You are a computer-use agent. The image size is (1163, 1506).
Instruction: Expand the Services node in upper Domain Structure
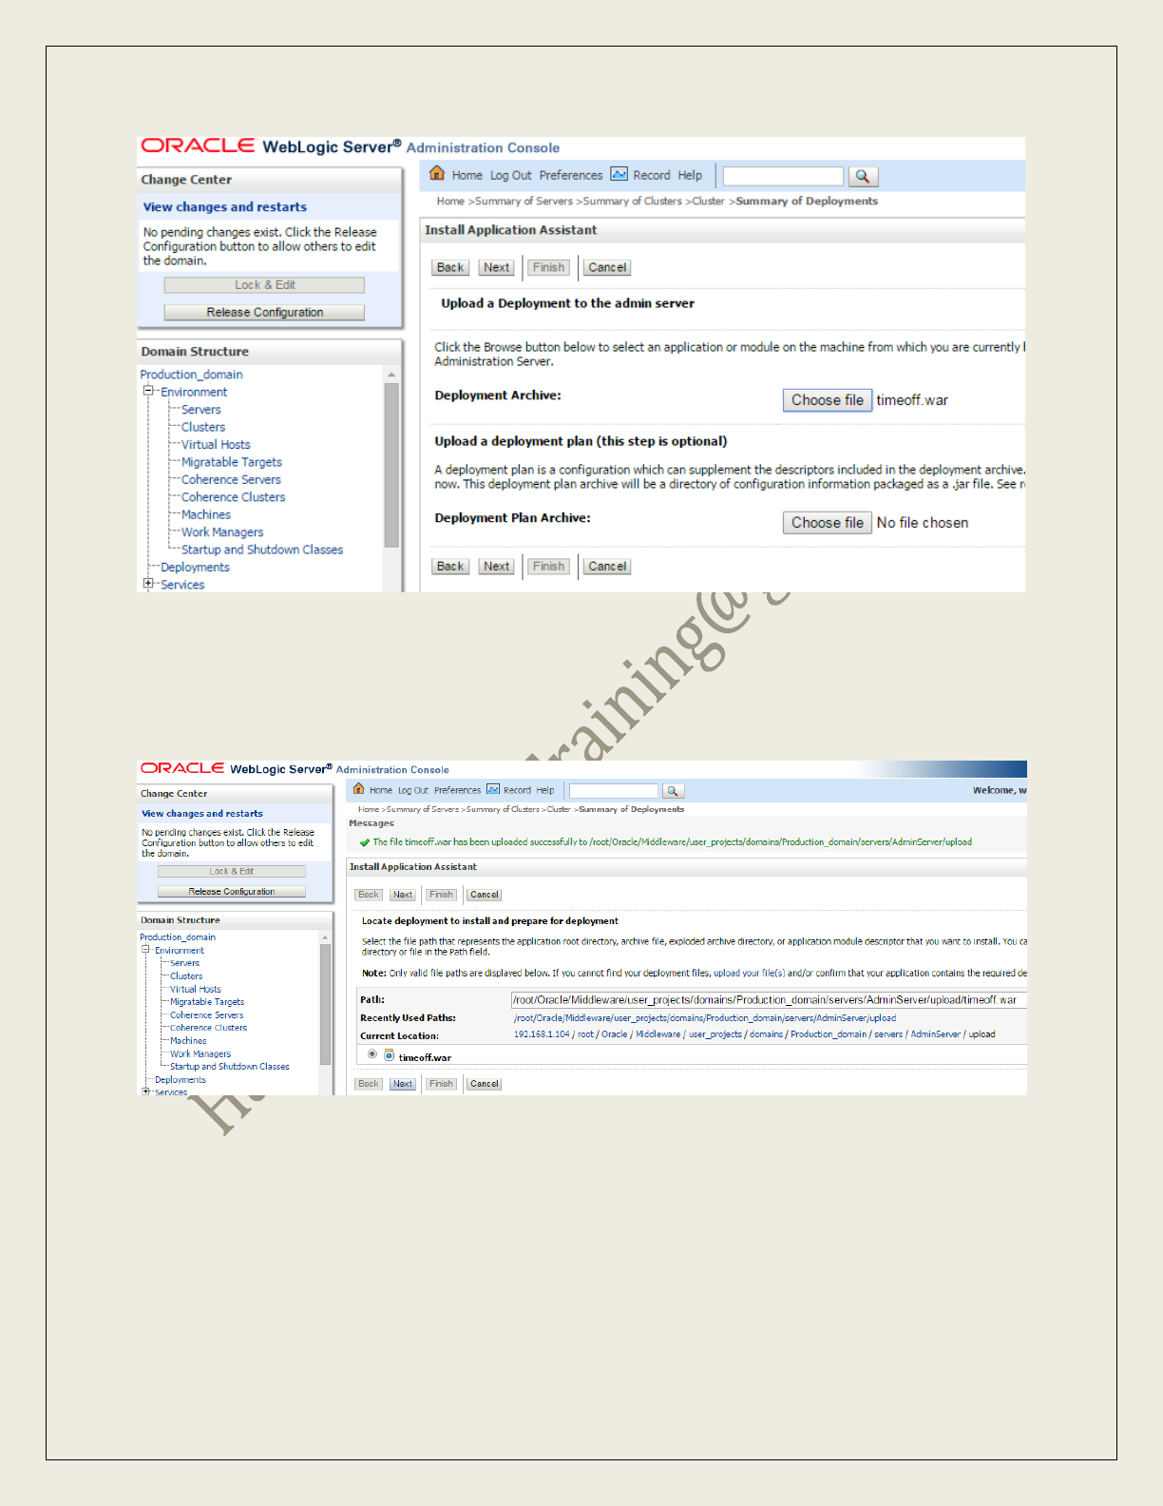click(x=148, y=584)
